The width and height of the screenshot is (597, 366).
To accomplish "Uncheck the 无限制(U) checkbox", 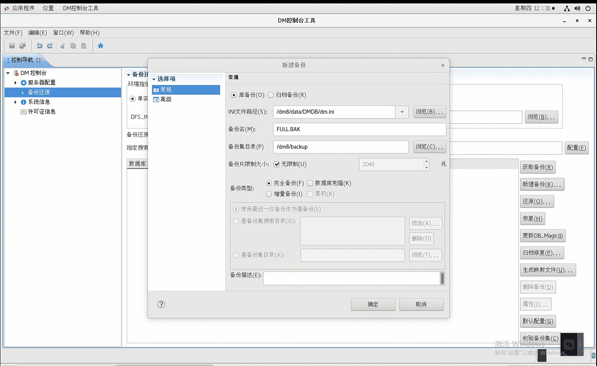I will tap(277, 164).
